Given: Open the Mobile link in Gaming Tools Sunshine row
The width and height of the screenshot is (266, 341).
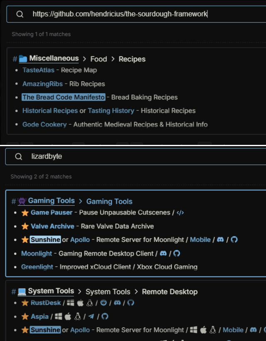Looking at the screenshot, I should tap(200, 240).
